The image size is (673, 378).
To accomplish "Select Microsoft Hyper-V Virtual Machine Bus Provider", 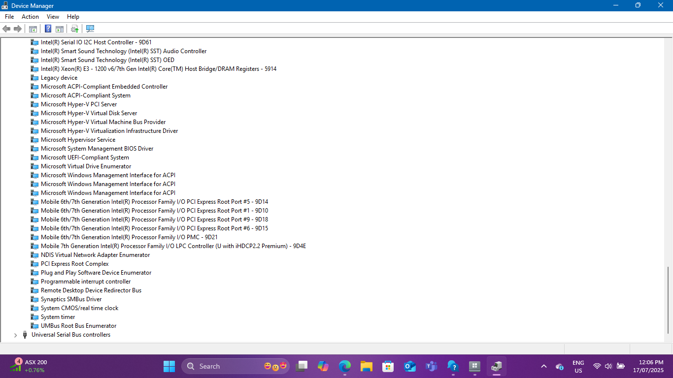I will point(103,122).
